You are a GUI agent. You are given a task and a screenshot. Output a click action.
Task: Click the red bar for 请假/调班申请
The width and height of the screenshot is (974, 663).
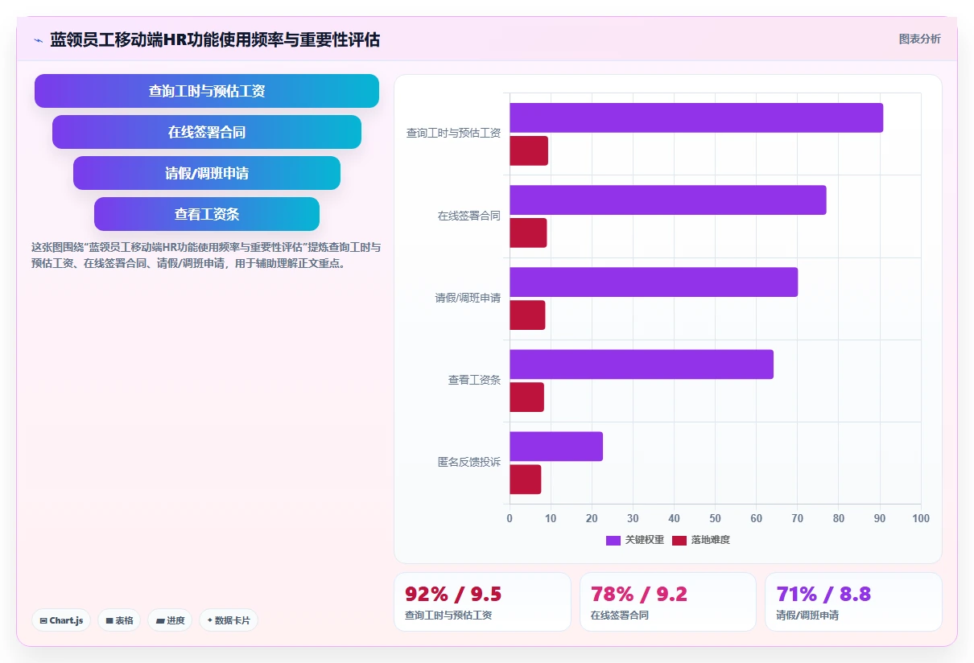527,315
